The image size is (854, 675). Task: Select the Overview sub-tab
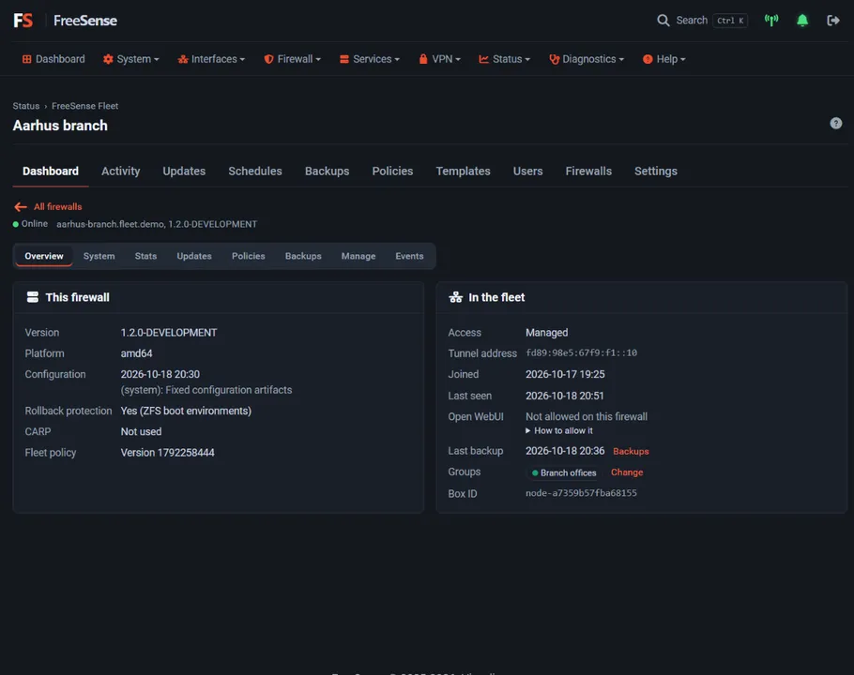click(x=44, y=256)
